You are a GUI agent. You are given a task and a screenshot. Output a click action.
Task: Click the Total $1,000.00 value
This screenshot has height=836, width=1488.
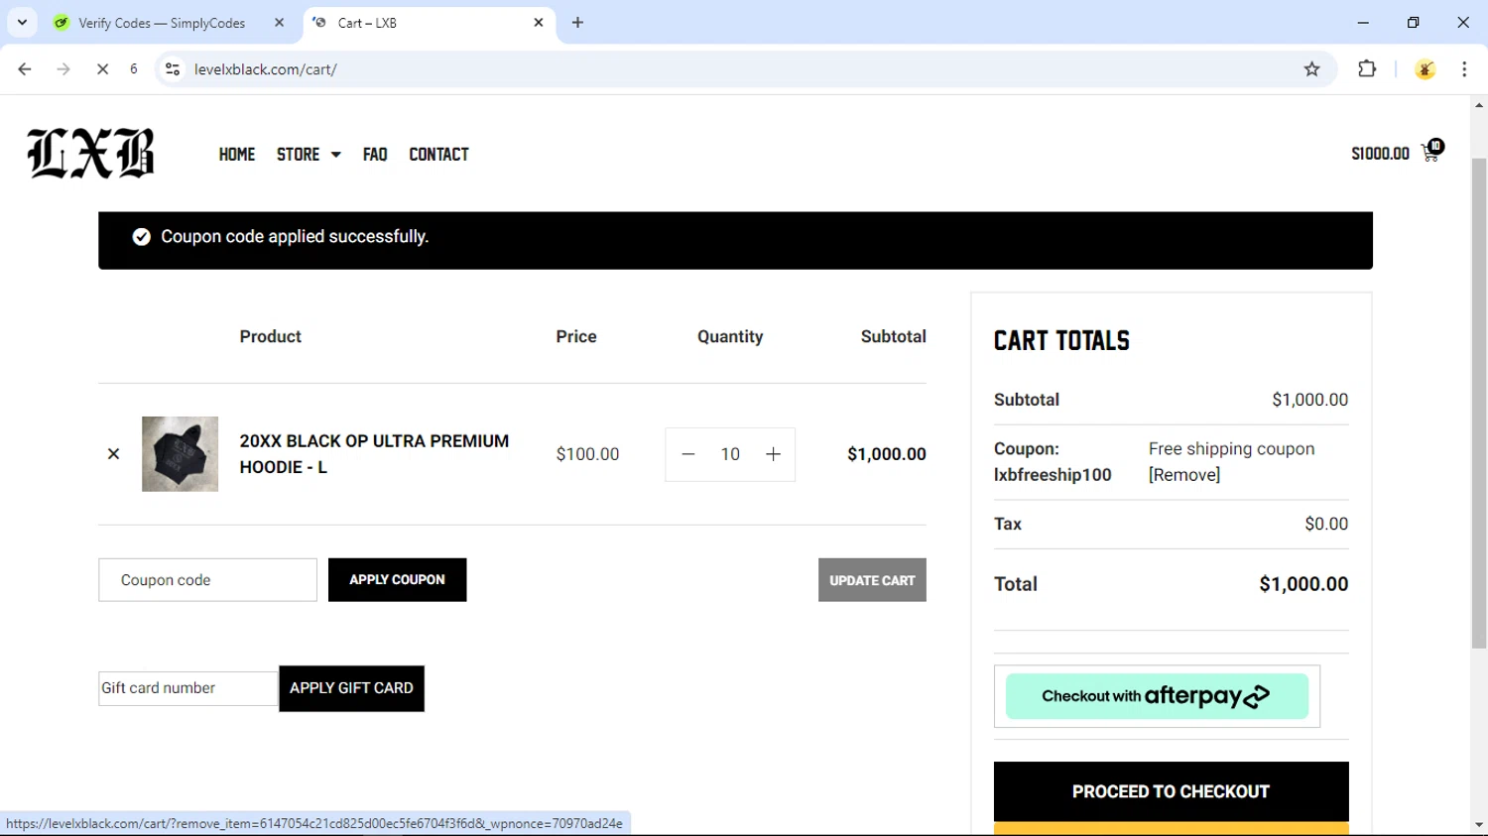(1303, 584)
